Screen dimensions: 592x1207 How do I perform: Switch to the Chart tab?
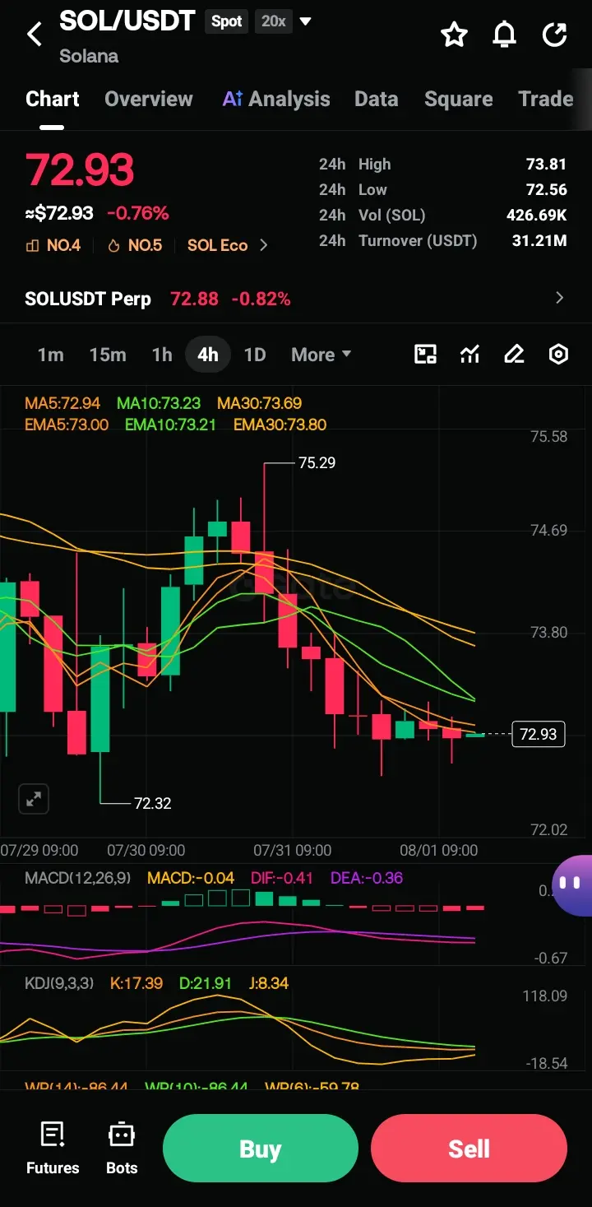click(x=53, y=99)
